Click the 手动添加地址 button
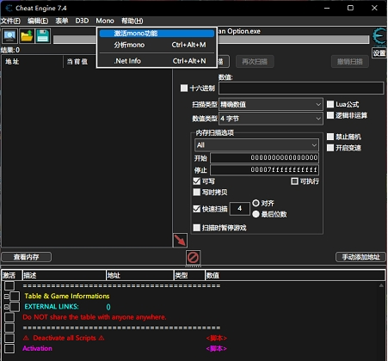Screen dimensions: 388x361 coord(360,257)
